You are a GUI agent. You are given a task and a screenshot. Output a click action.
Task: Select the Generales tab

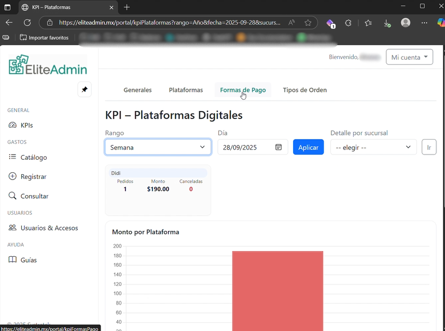[137, 90]
